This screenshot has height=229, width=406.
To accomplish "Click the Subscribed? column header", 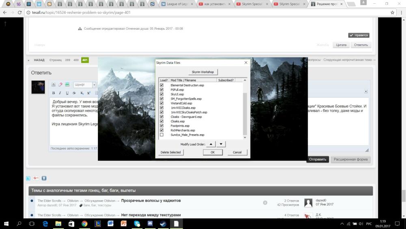I will click(226, 80).
